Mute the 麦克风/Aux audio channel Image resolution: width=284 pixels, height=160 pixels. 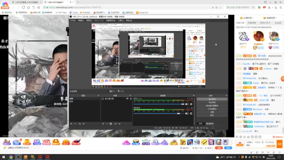point(187,104)
